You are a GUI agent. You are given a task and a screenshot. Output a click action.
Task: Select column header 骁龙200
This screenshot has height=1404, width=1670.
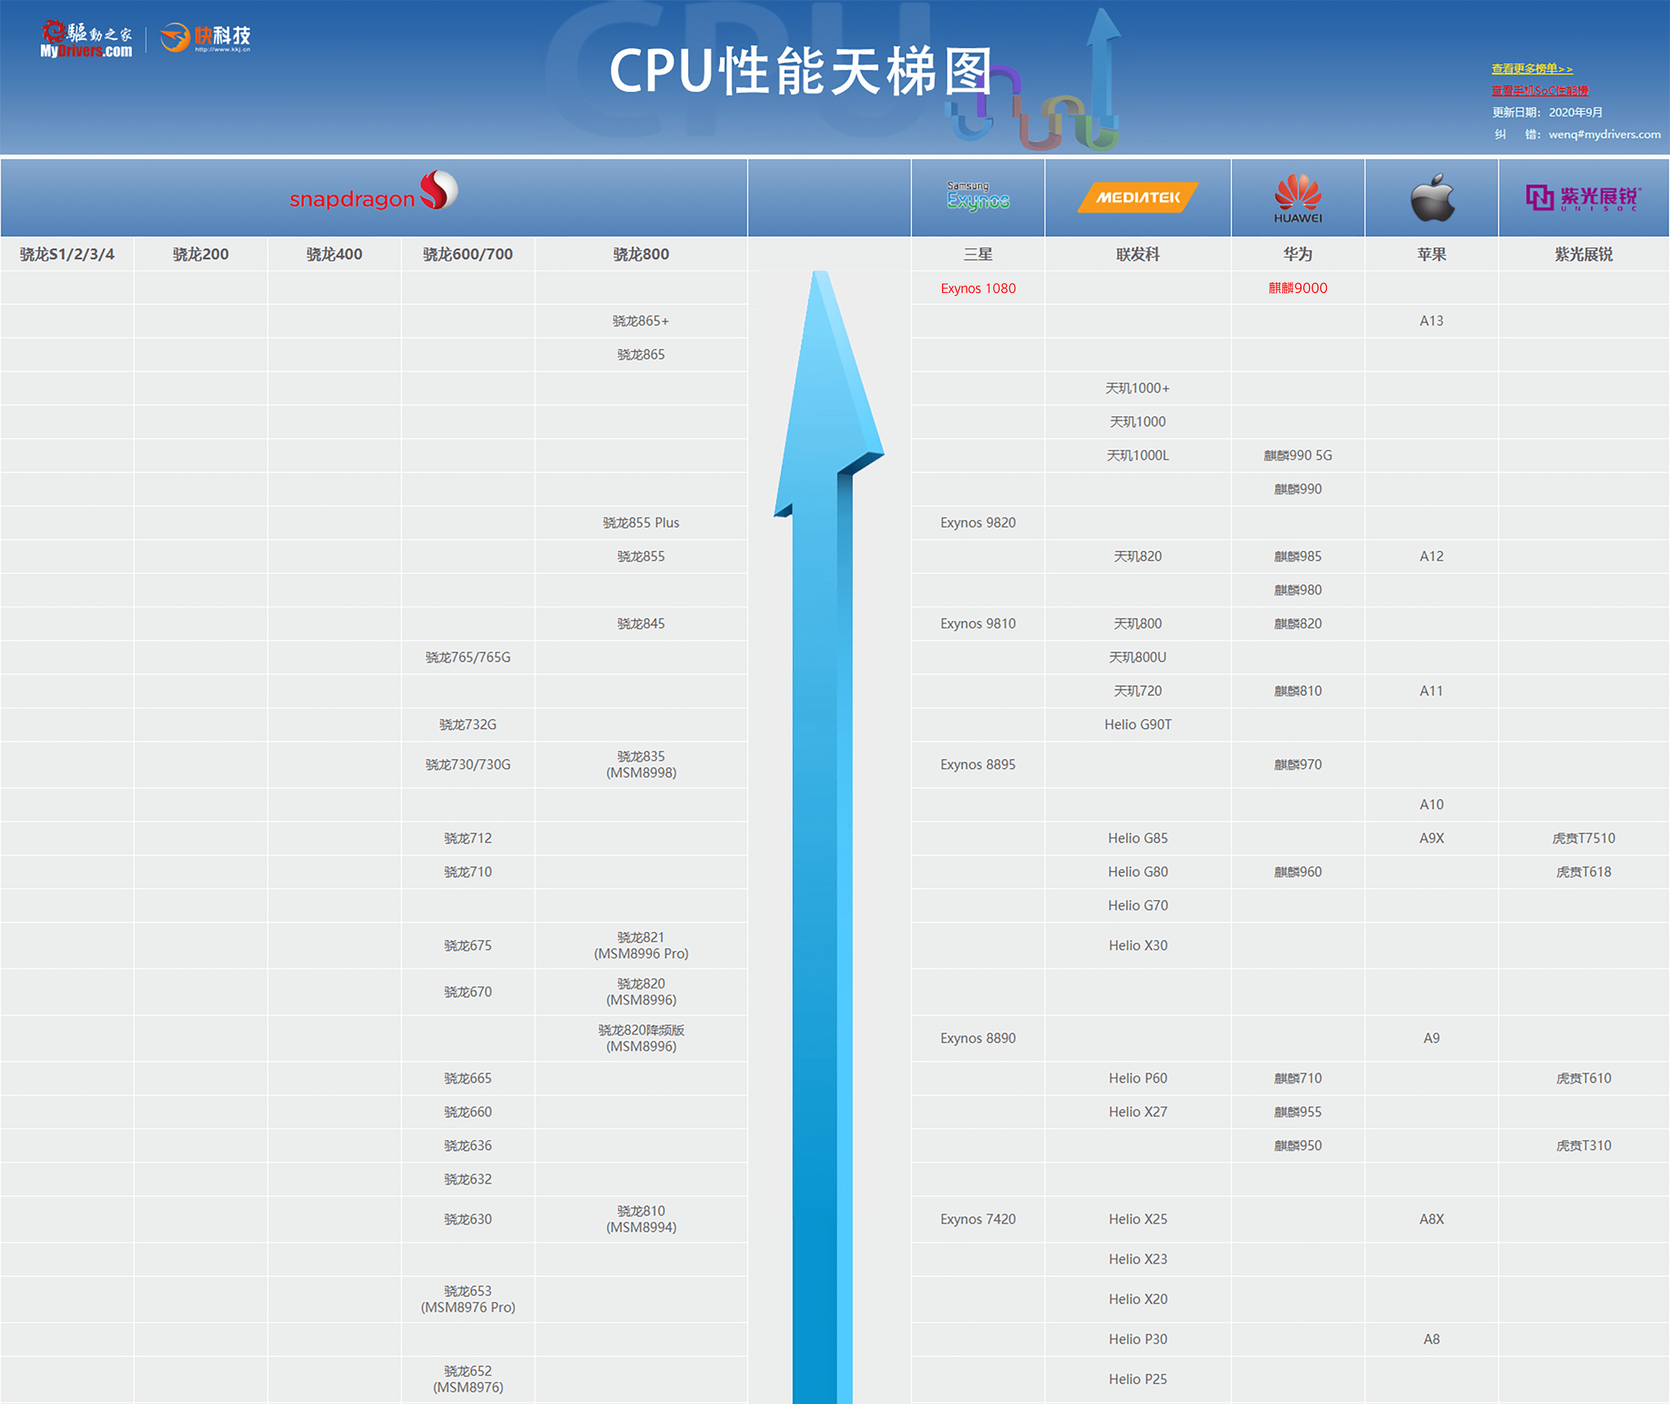pos(200,254)
